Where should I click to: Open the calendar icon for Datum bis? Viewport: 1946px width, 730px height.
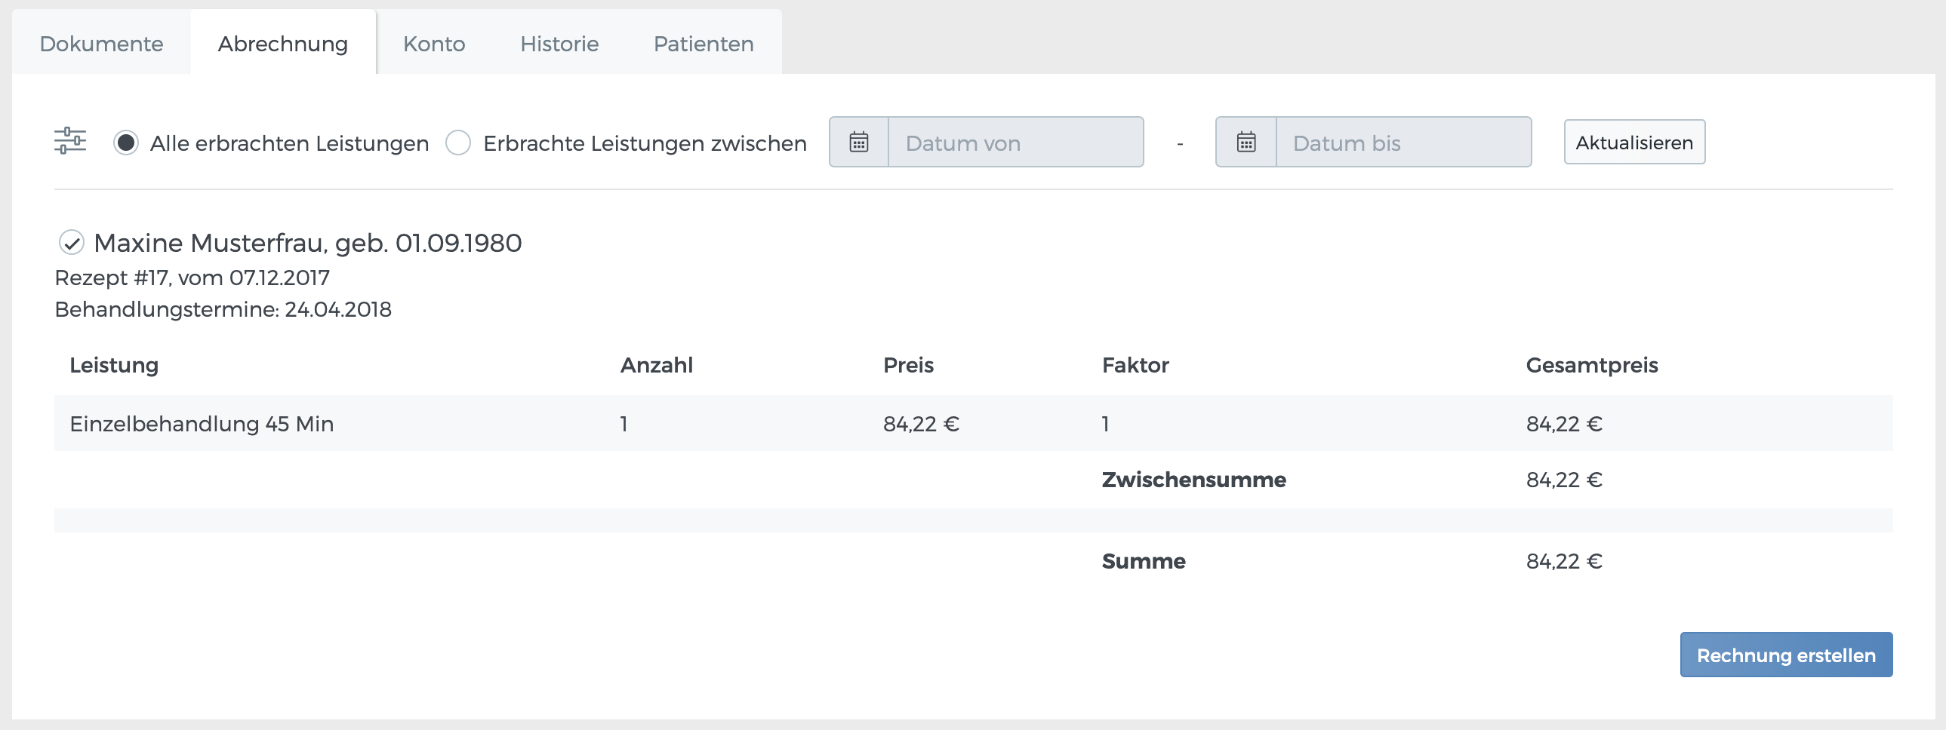1245,142
